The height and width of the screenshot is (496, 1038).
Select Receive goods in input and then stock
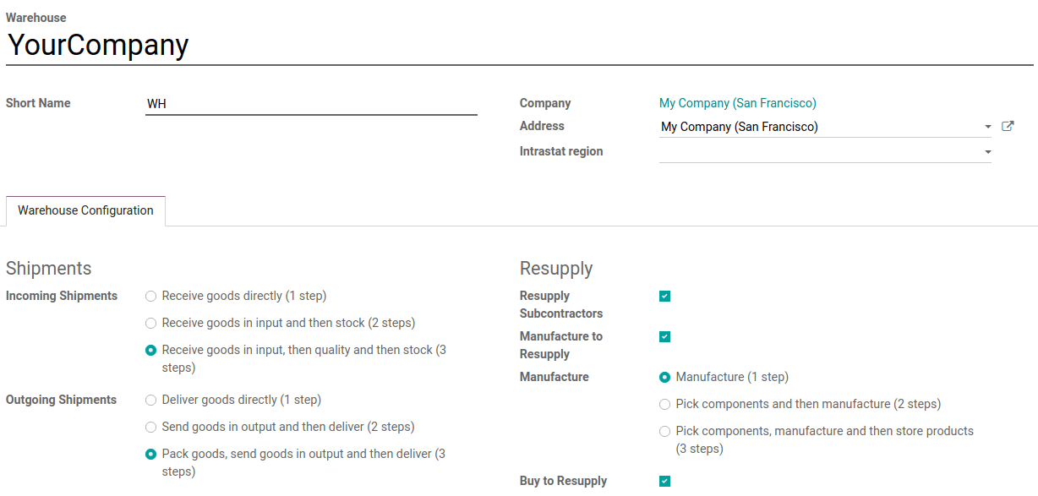(x=150, y=323)
